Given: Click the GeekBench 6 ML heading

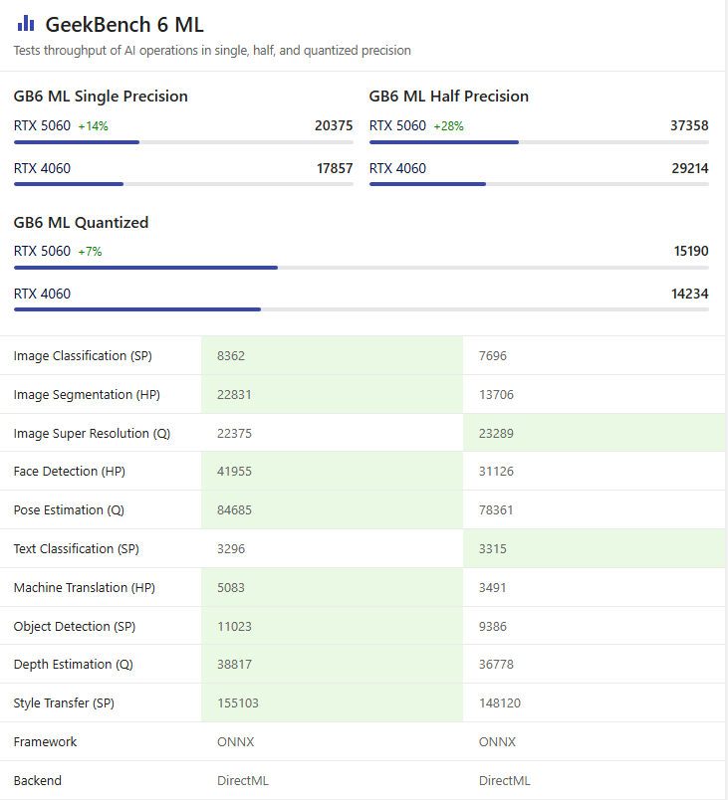Looking at the screenshot, I should (124, 25).
